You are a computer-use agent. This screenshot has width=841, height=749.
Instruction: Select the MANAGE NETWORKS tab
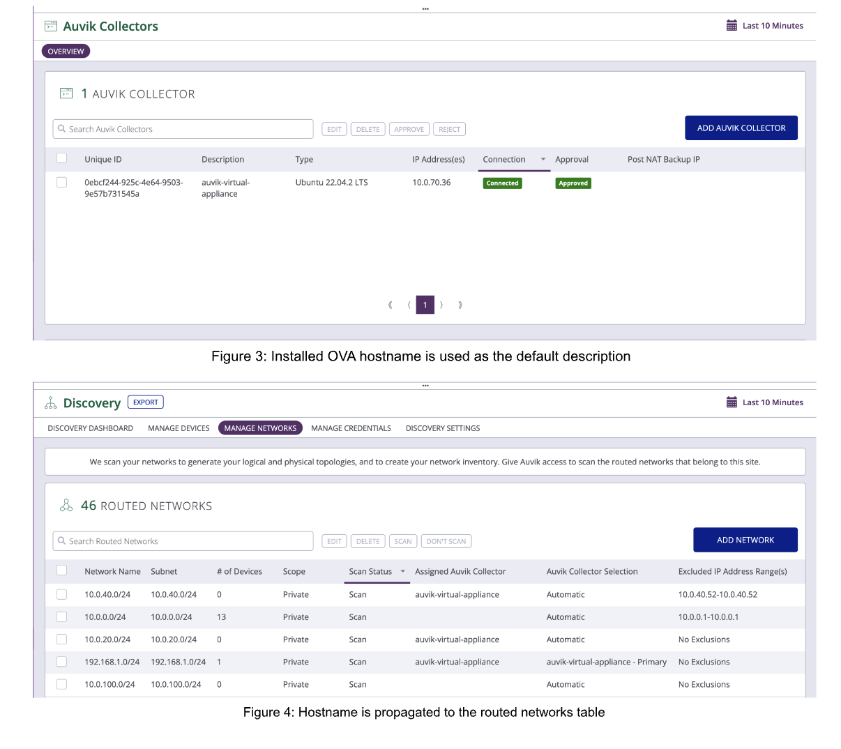click(260, 428)
